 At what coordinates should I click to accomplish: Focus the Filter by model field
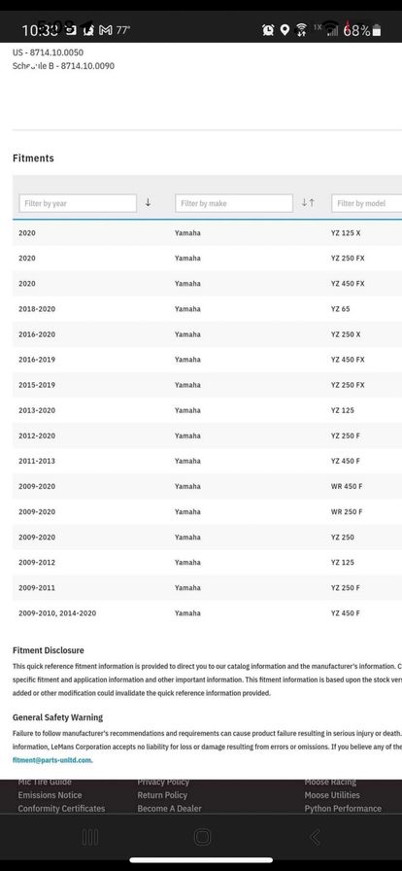coord(366,203)
